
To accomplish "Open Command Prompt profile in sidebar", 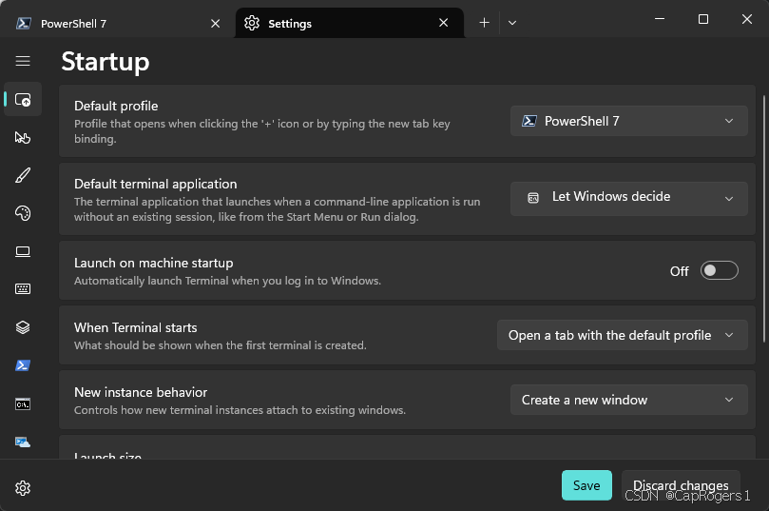I will pos(23,404).
